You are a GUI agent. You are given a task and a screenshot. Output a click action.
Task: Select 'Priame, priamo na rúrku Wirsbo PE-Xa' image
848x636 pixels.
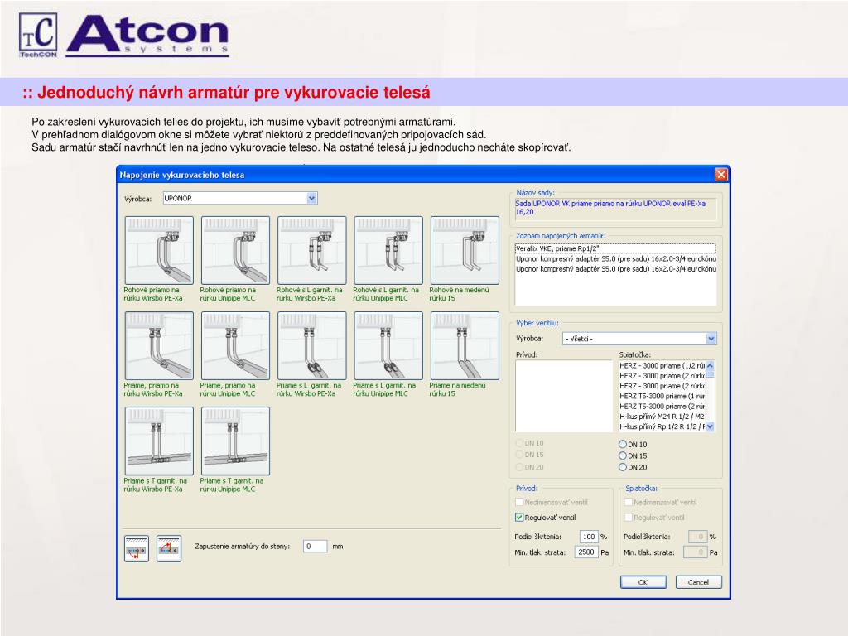point(159,345)
